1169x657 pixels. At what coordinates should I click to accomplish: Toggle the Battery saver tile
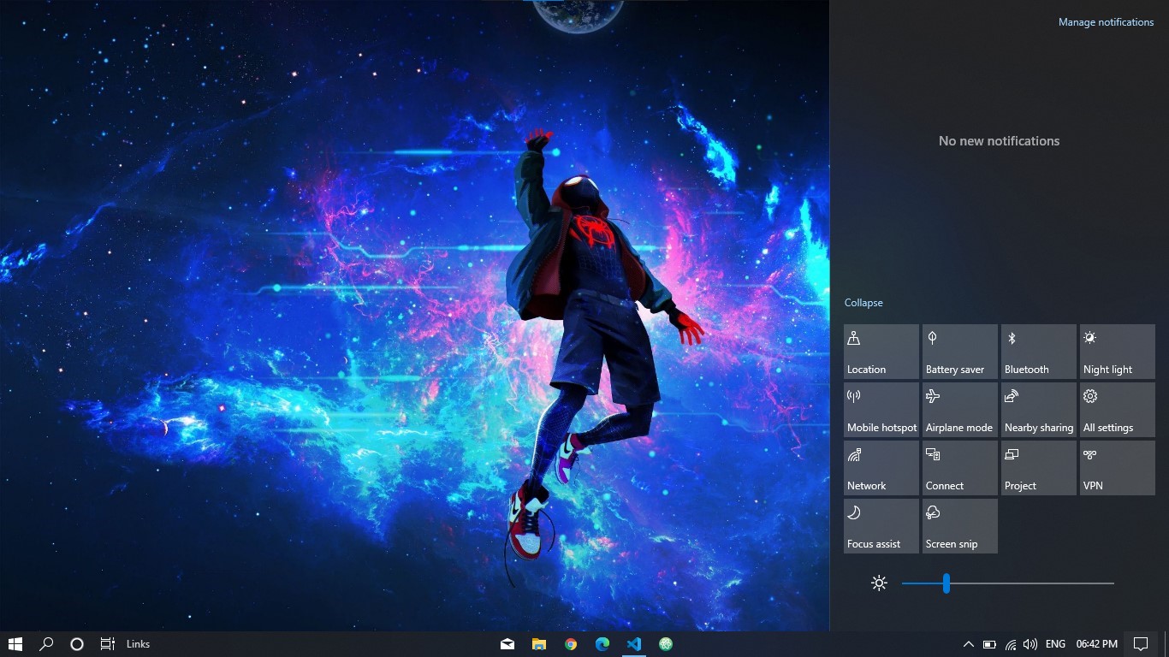[x=960, y=352]
